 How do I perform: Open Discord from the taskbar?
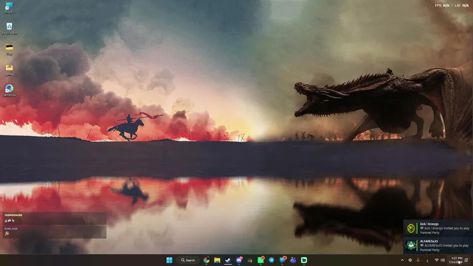click(239, 260)
